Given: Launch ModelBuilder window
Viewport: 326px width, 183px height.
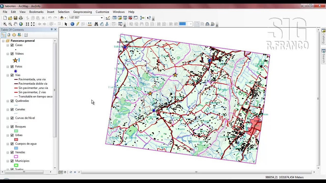Looking at the screenshot, I should (x=142, y=18).
